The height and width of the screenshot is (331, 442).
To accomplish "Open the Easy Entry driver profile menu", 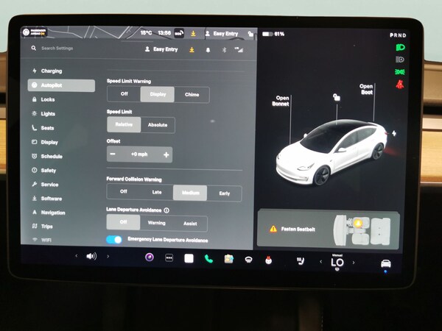I will click(161, 49).
